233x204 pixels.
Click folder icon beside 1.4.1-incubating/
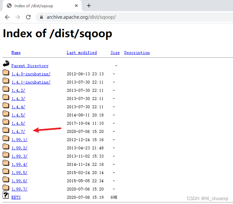[6, 81]
